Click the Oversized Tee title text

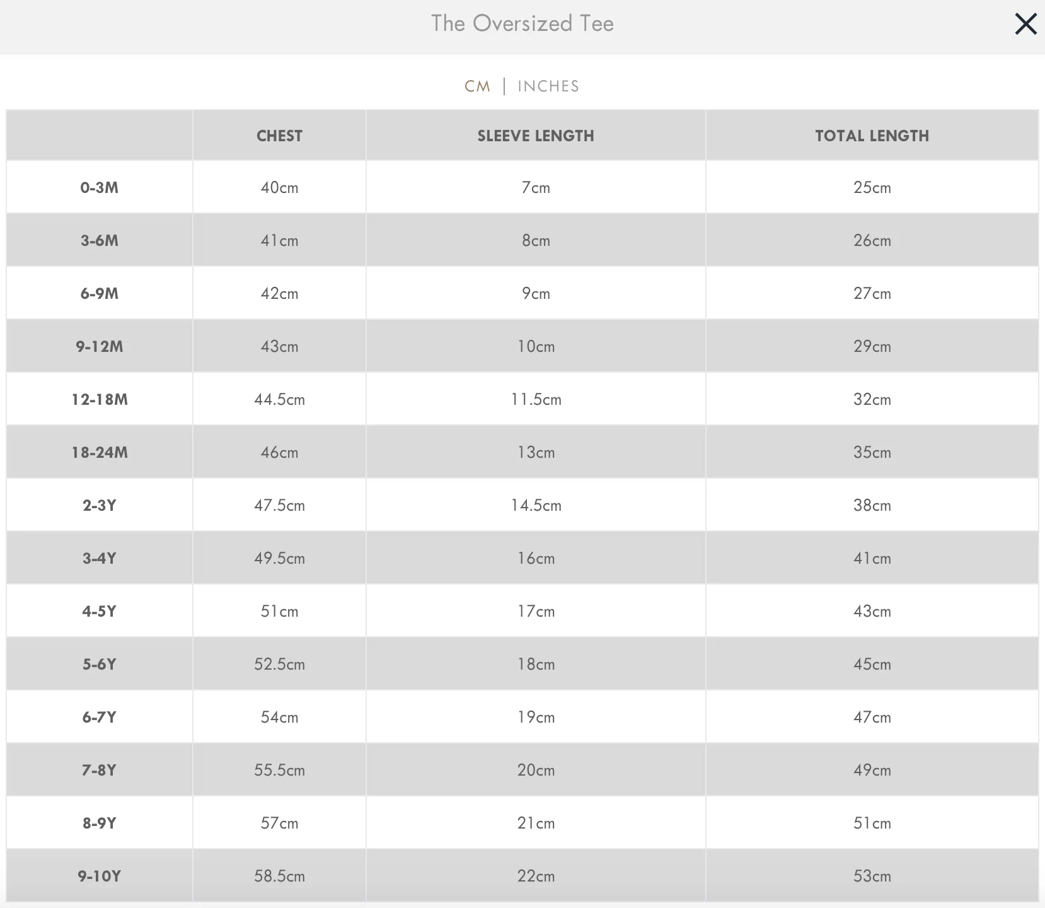[x=522, y=24]
